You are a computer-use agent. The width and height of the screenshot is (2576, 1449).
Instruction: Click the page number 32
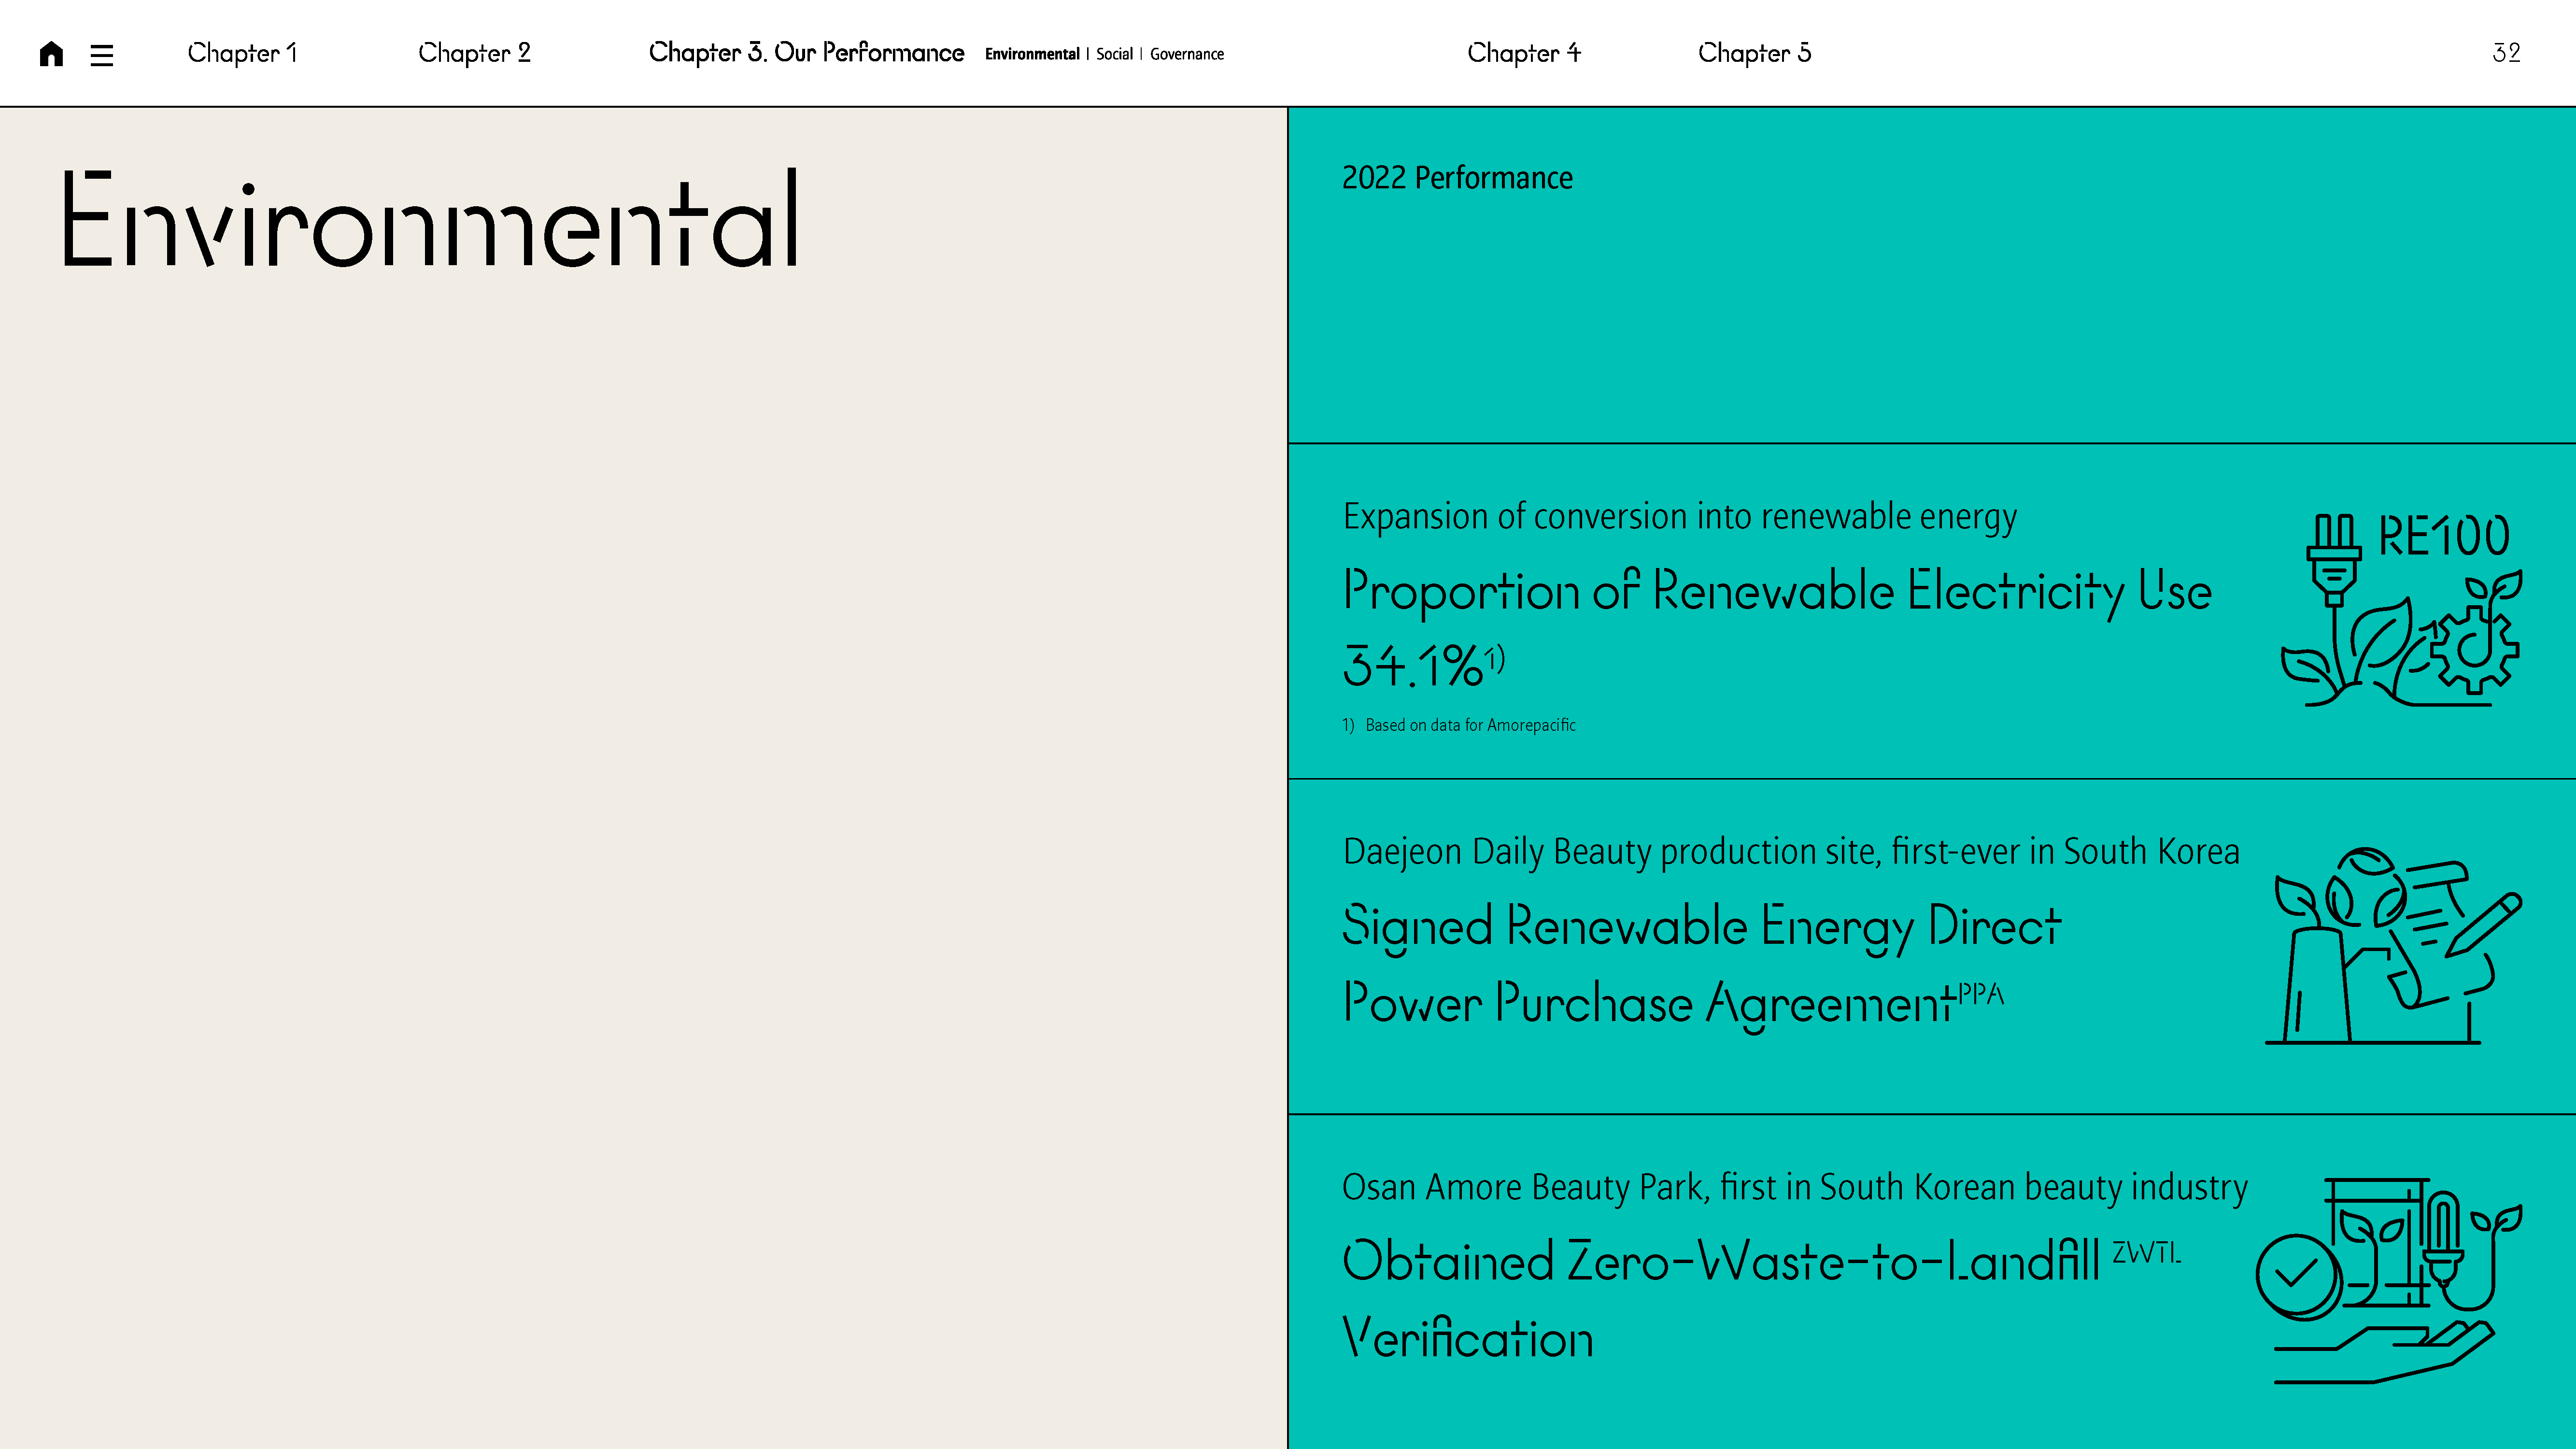pos(2506,53)
